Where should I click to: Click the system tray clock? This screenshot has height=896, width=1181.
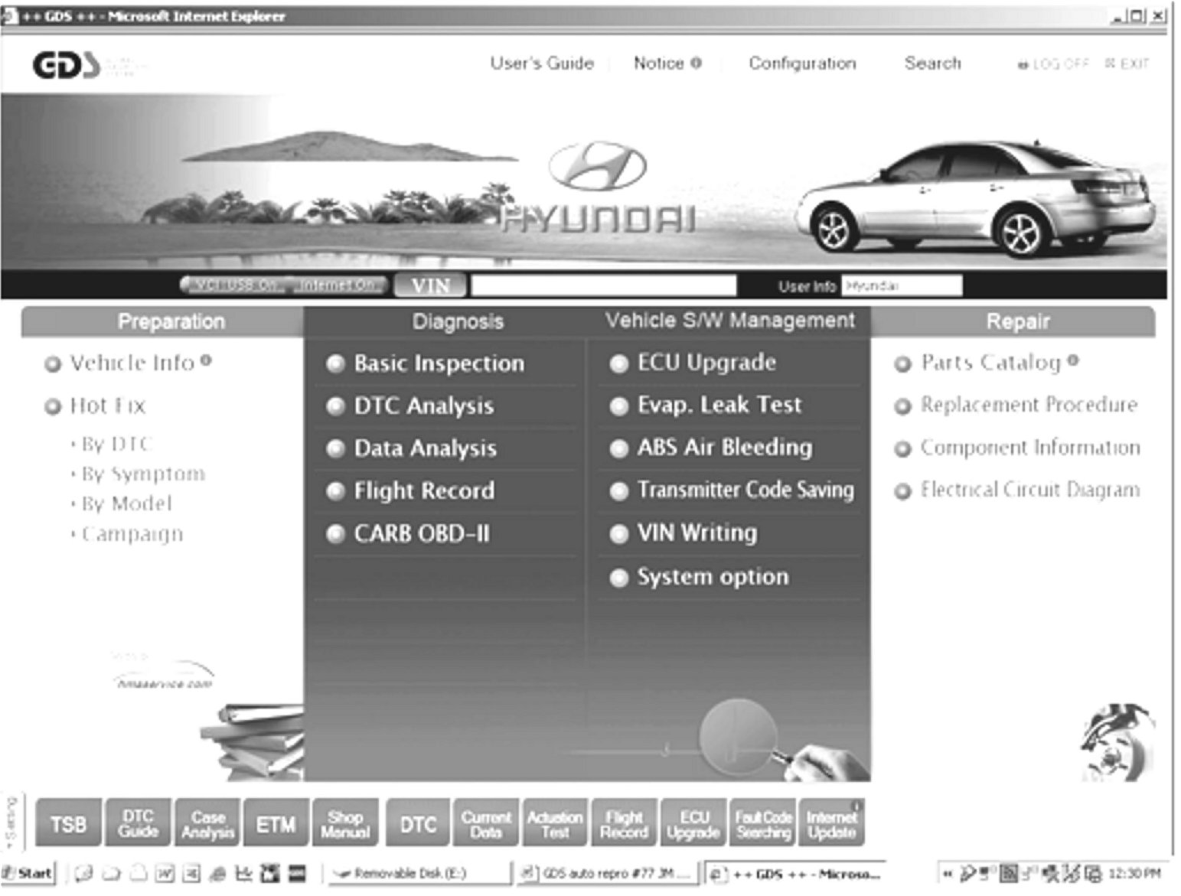coord(1134,873)
